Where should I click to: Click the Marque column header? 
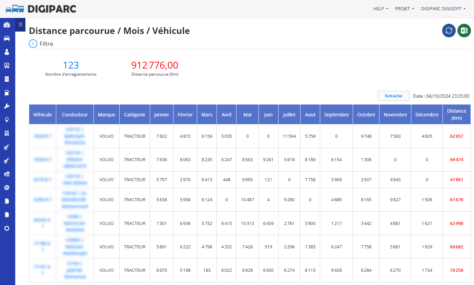tap(107, 114)
